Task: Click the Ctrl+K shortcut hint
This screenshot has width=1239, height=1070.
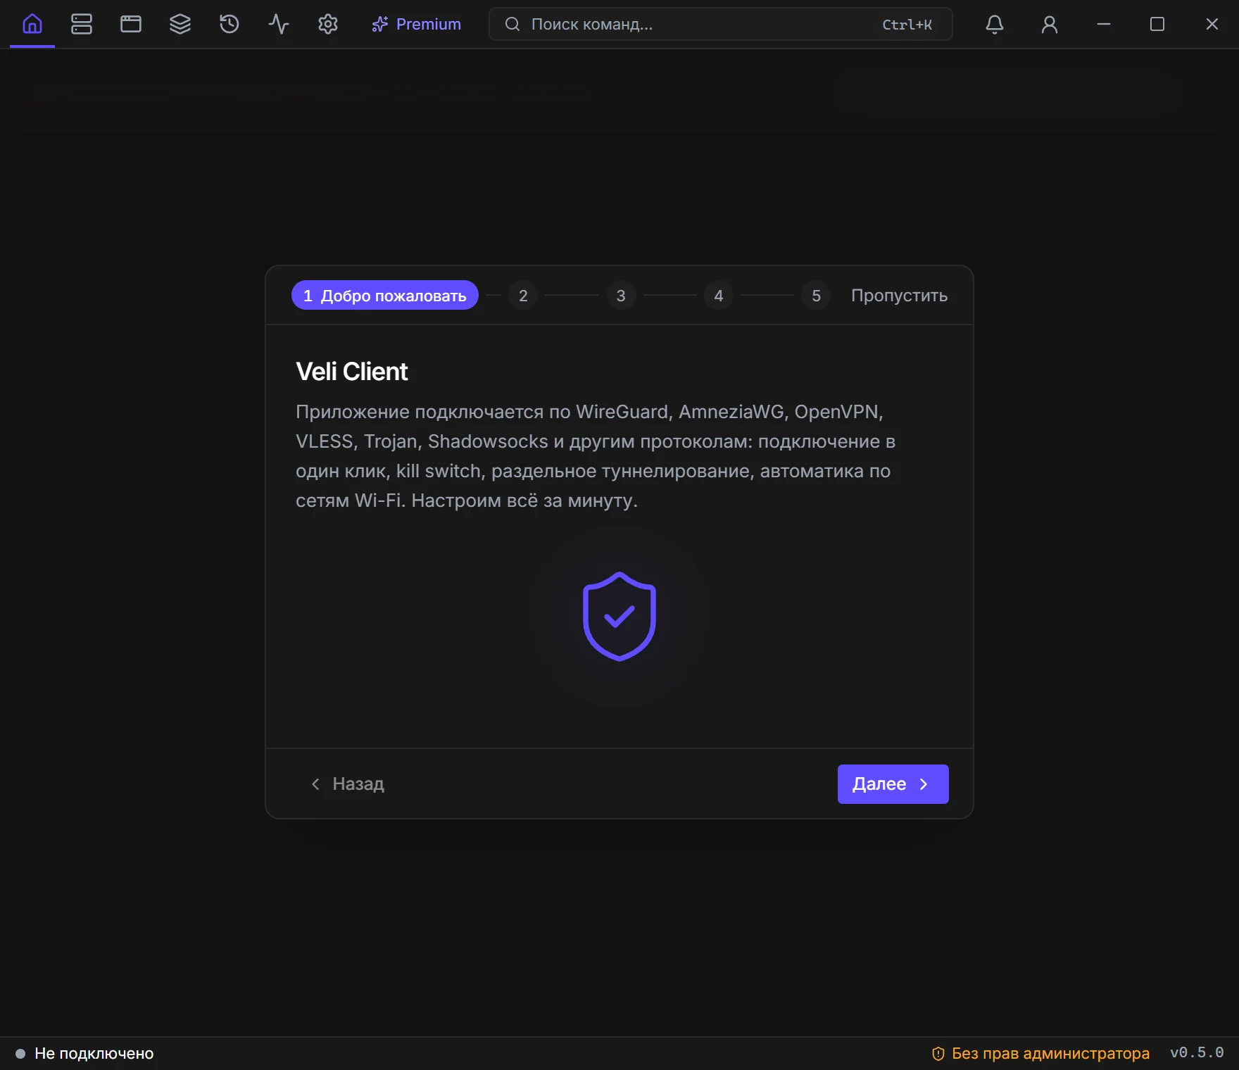Action: click(907, 25)
